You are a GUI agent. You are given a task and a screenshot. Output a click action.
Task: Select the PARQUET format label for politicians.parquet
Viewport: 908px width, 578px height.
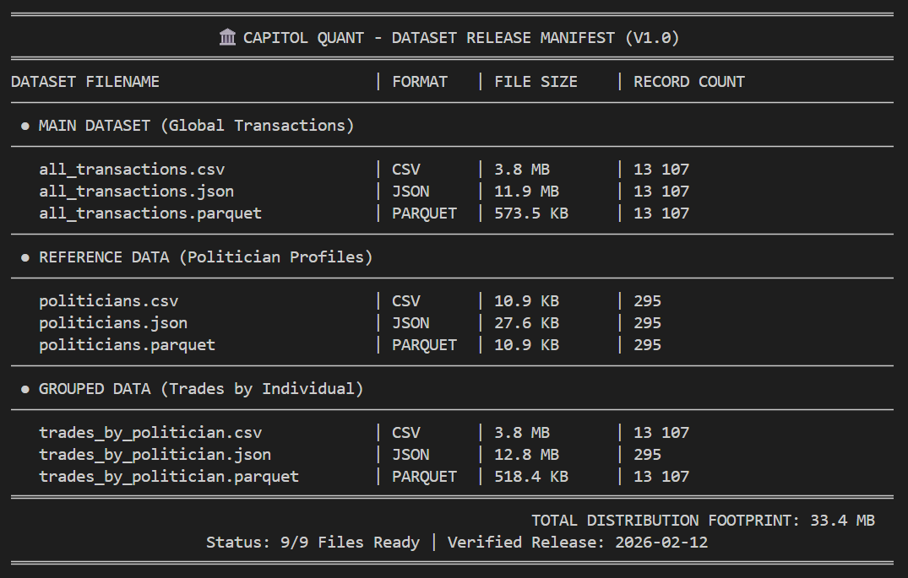click(x=425, y=344)
